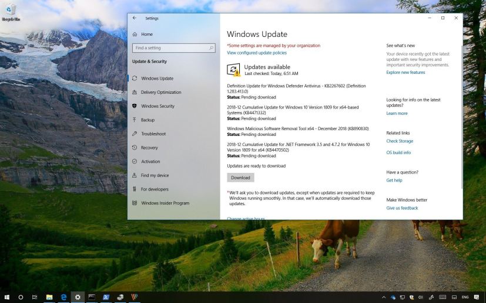Click the OneDrive cloud tray icon
Screen dimensions: 486x303
tap(393, 298)
